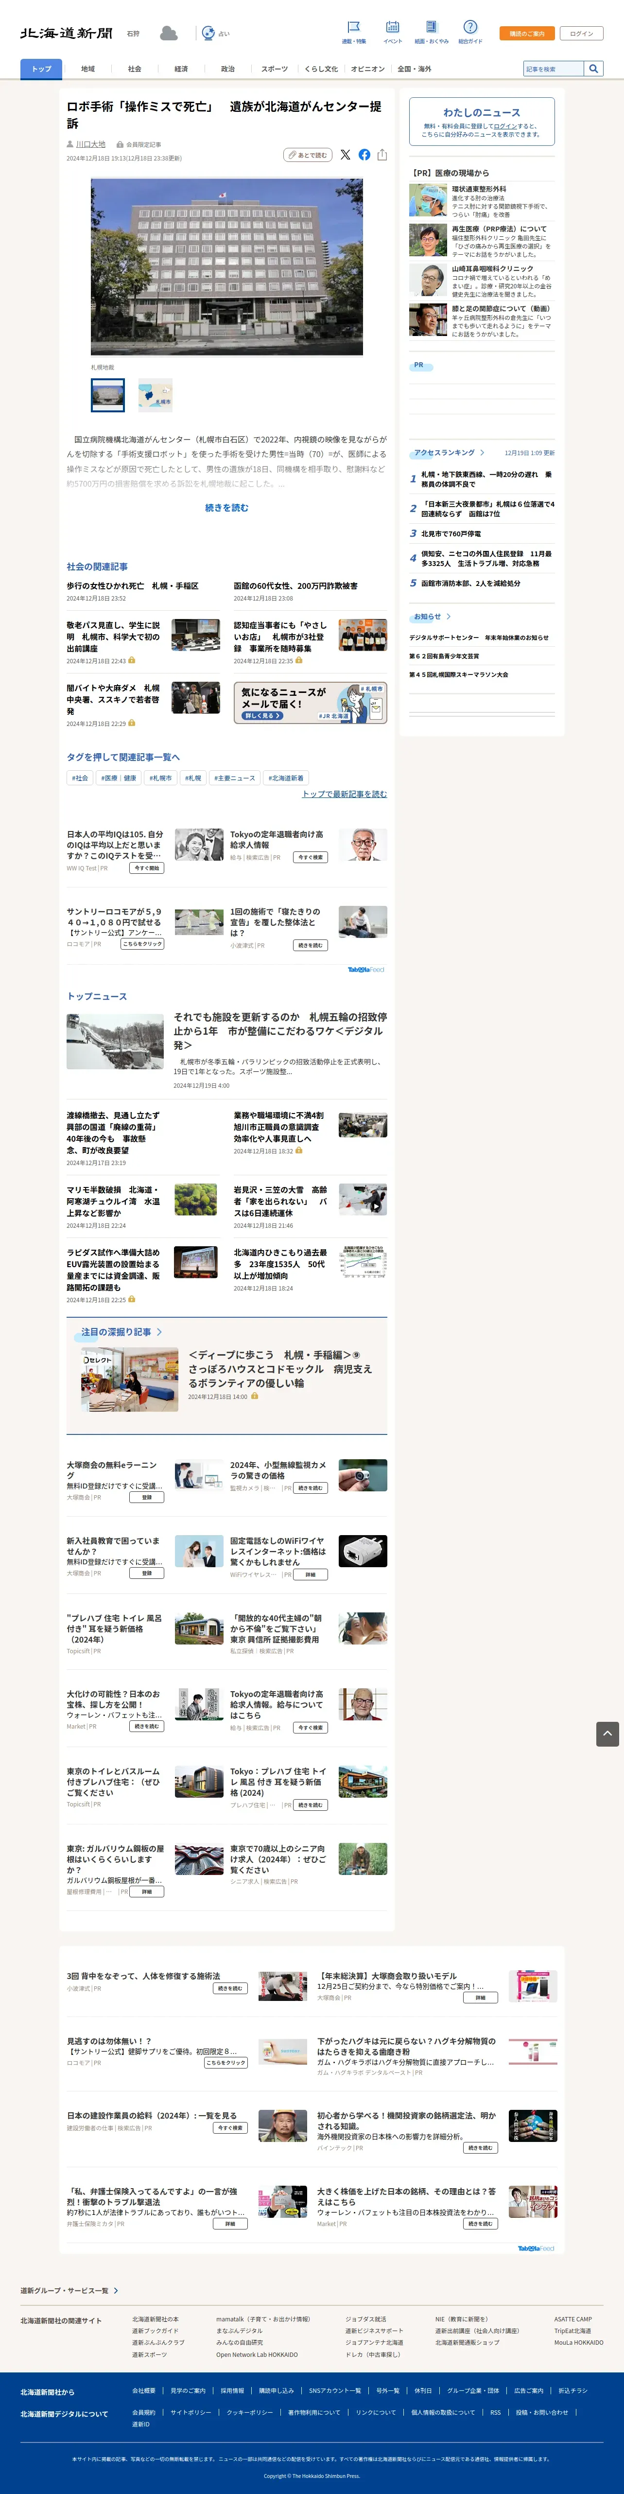The width and height of the screenshot is (624, 2494).
Task: Click the 購読のご案内 orange button
Action: pos(527,33)
